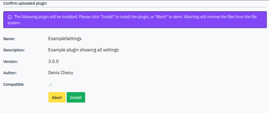Select the author name Denis Chenu
The image size is (269, 113).
[61, 73]
